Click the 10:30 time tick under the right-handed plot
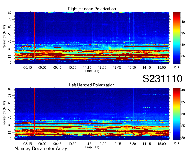The width and height of the screenshot is (188, 152). pos(72,67)
